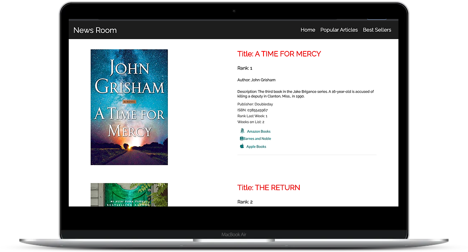Image resolution: width=468 pixels, height=252 pixels.
Task: Click the green book cover for The Return
Action: [129, 195]
